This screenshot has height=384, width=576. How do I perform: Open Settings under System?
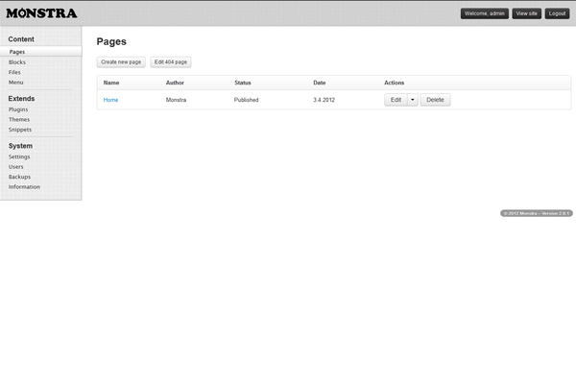(19, 156)
